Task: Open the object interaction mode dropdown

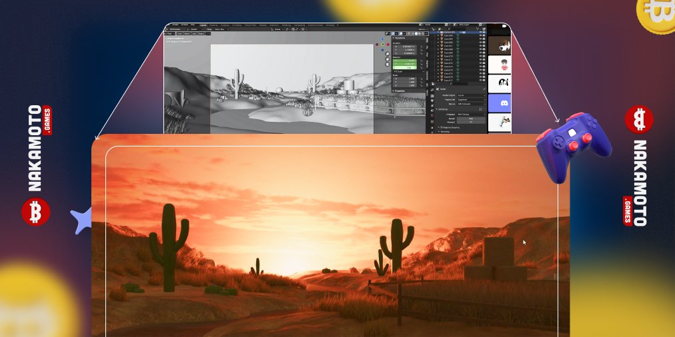Action: 169,33
